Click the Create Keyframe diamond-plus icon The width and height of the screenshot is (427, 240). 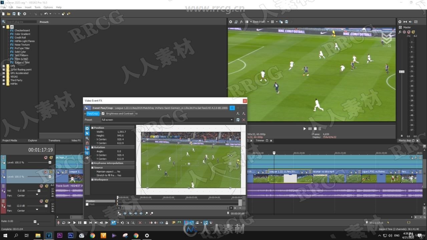pyautogui.click(x=146, y=213)
